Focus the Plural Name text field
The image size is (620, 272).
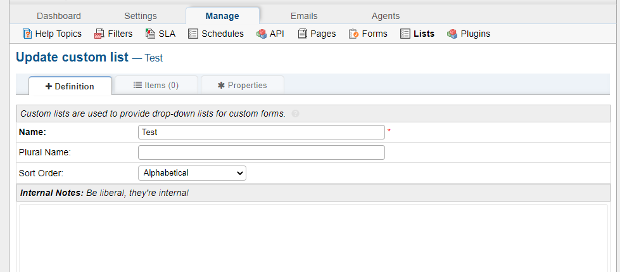[262, 152]
